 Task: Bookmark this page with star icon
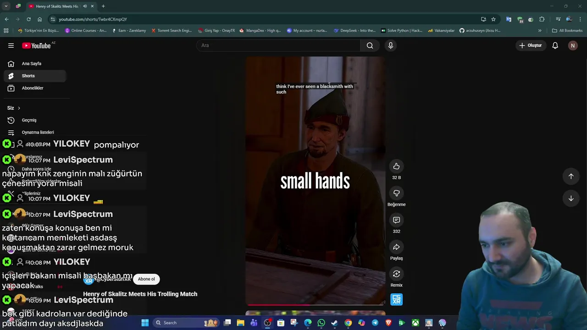(x=493, y=19)
